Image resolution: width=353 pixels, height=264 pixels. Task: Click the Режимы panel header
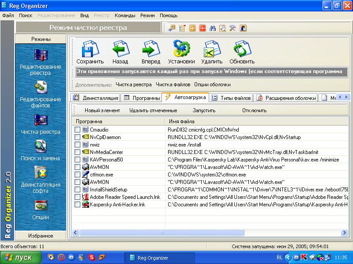[41, 39]
